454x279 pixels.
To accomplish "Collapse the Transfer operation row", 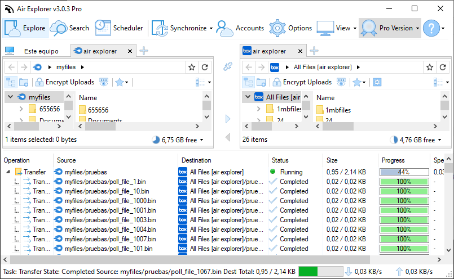I will (x=8, y=172).
